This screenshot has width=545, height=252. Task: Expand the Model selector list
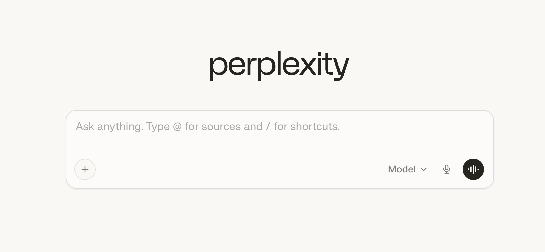[x=407, y=169]
